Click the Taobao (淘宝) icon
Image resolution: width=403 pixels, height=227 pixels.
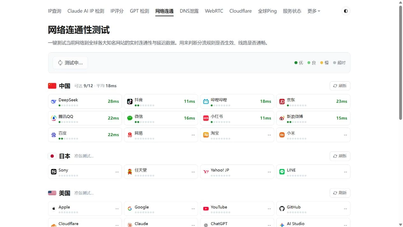[206, 135]
